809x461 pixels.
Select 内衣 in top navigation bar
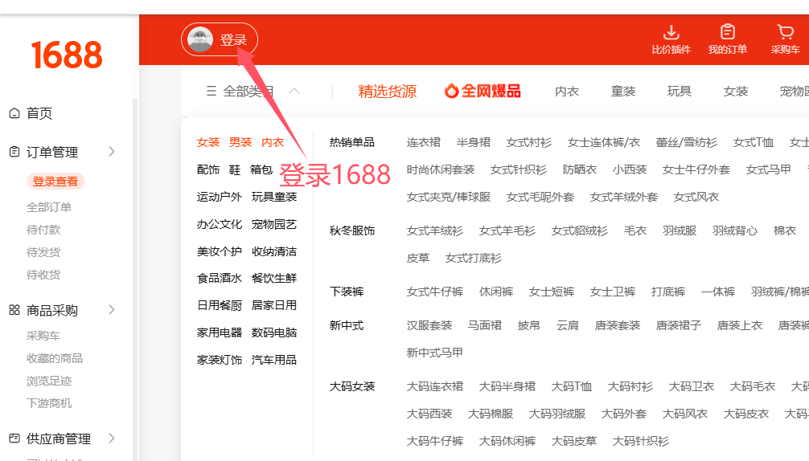click(567, 92)
